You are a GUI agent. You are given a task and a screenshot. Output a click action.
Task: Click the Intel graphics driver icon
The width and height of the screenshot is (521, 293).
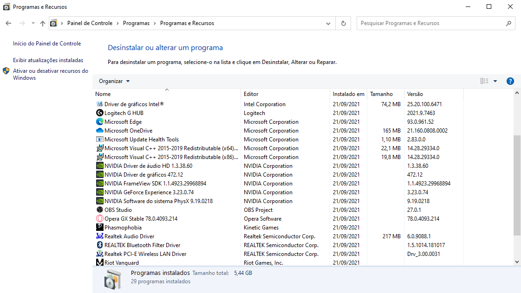coord(99,104)
